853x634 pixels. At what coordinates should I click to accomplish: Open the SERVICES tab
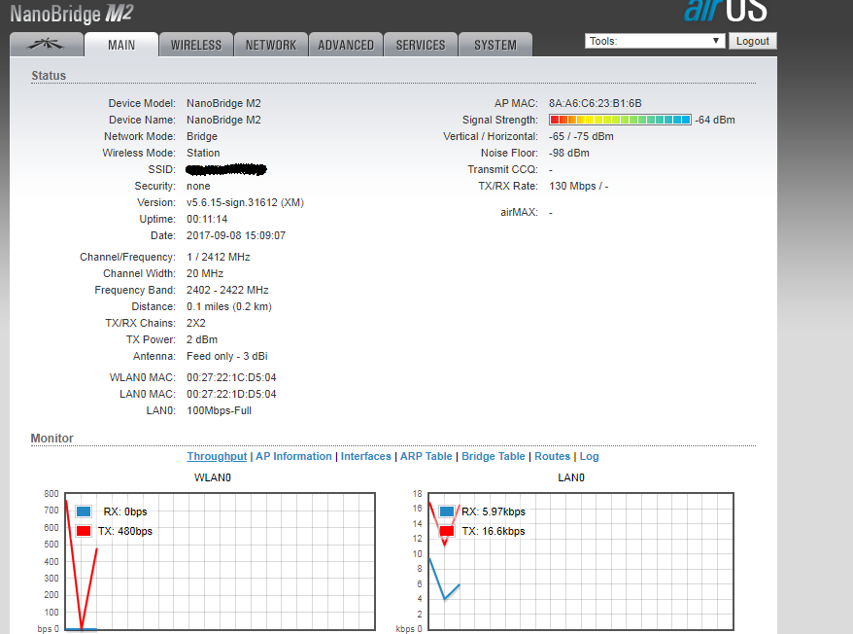pyautogui.click(x=421, y=45)
